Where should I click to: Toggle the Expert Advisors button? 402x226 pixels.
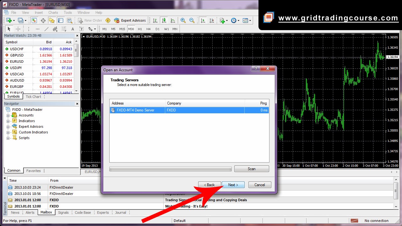tap(130, 20)
